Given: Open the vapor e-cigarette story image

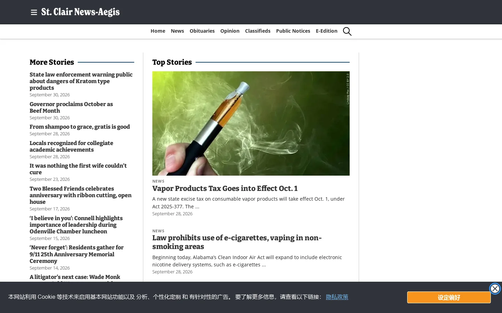Looking at the screenshot, I should (x=251, y=123).
